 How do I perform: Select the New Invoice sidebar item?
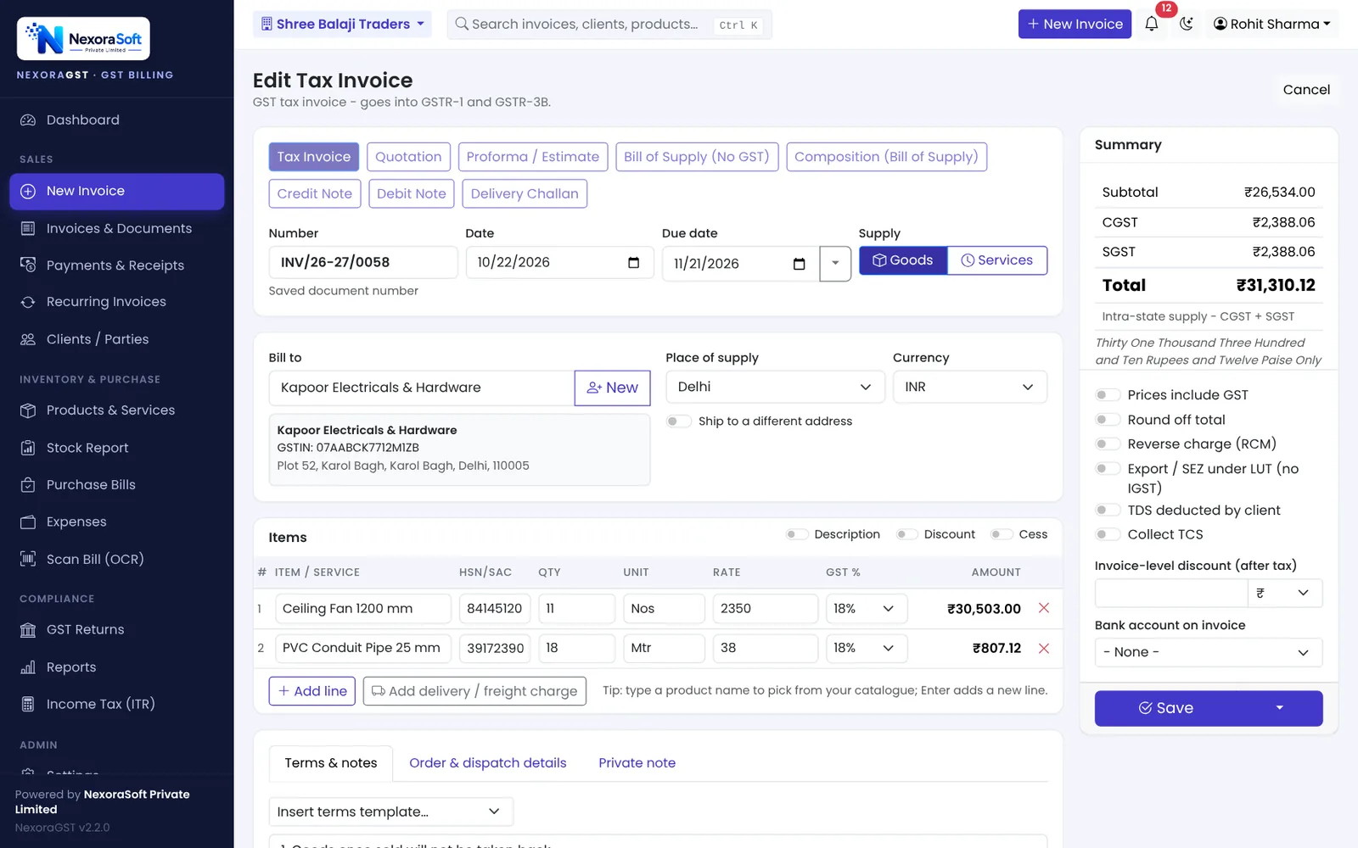[117, 192]
